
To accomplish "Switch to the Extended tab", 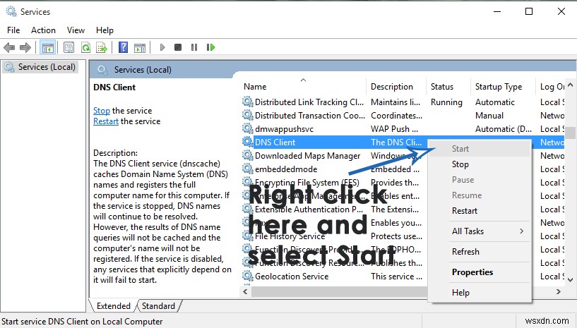I will pos(113,306).
